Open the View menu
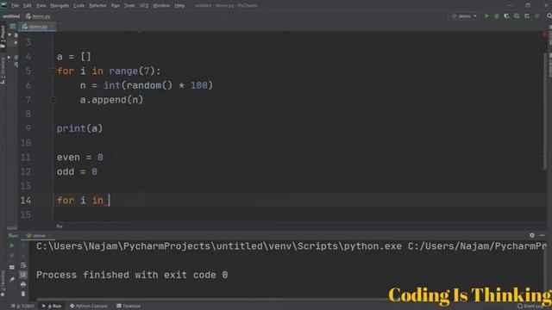This screenshot has height=310, width=552. [41, 6]
